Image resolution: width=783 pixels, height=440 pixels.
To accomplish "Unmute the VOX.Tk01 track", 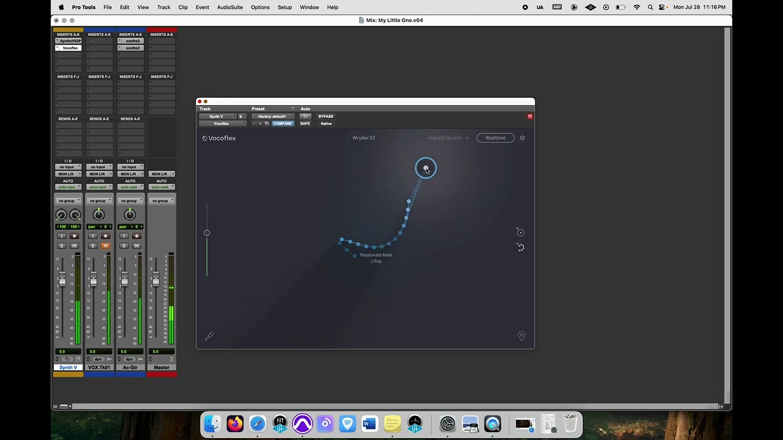I will [106, 246].
